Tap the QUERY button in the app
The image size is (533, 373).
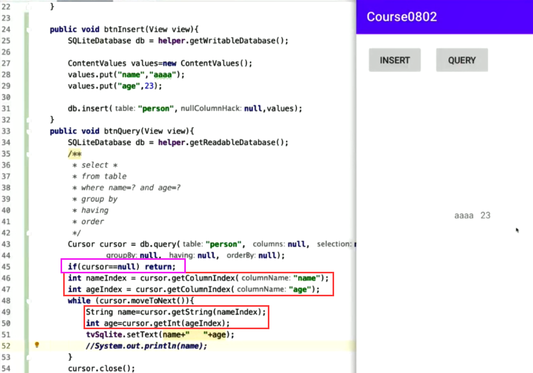[x=461, y=60]
